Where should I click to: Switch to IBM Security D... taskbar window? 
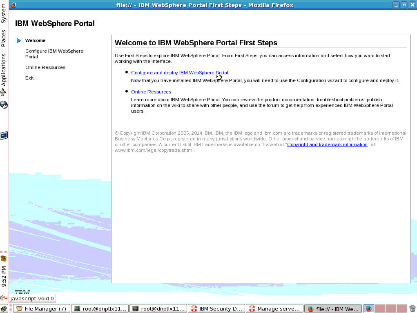[216, 309]
